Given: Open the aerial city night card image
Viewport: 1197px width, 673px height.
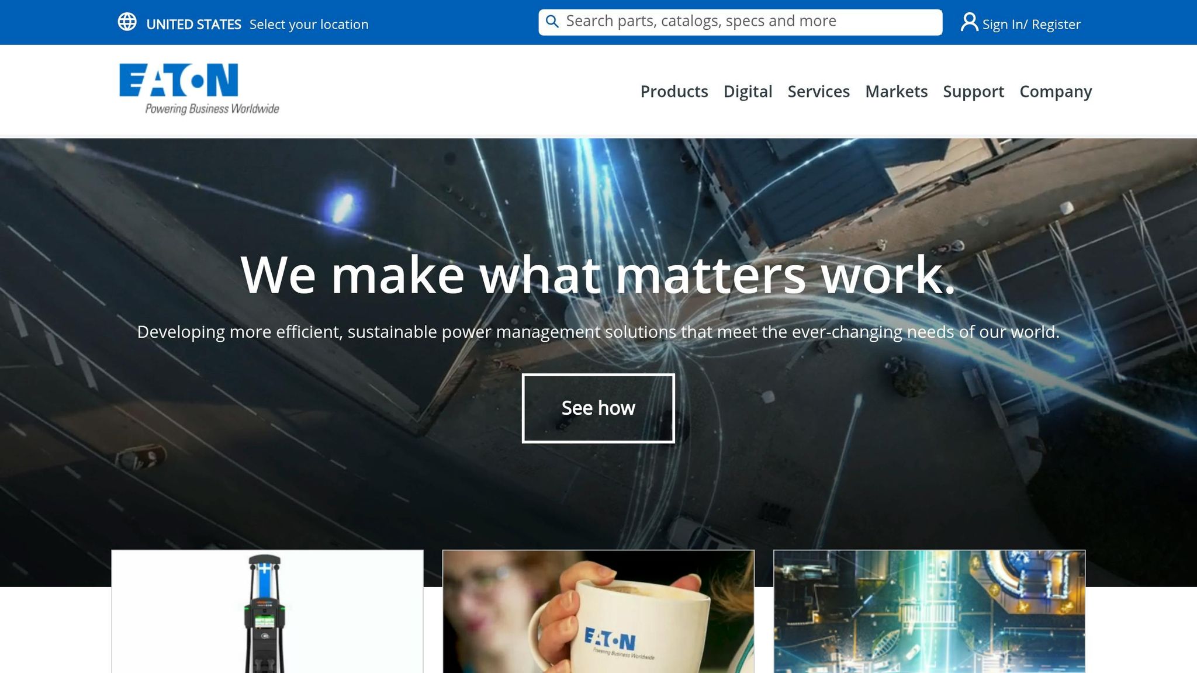Looking at the screenshot, I should click(929, 611).
